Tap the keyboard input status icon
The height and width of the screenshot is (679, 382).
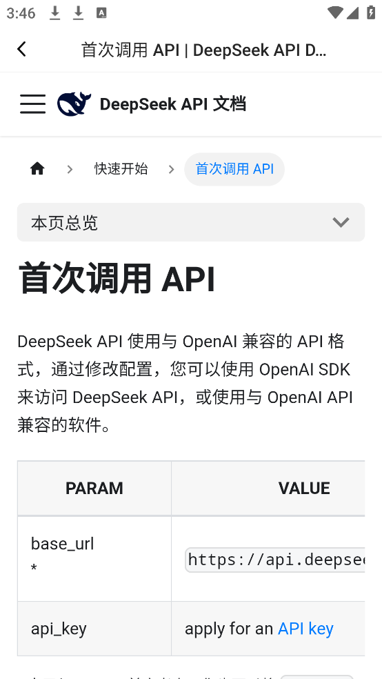point(101,13)
